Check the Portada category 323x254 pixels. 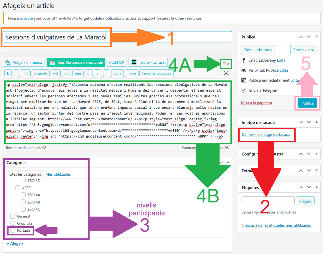pos(13,230)
